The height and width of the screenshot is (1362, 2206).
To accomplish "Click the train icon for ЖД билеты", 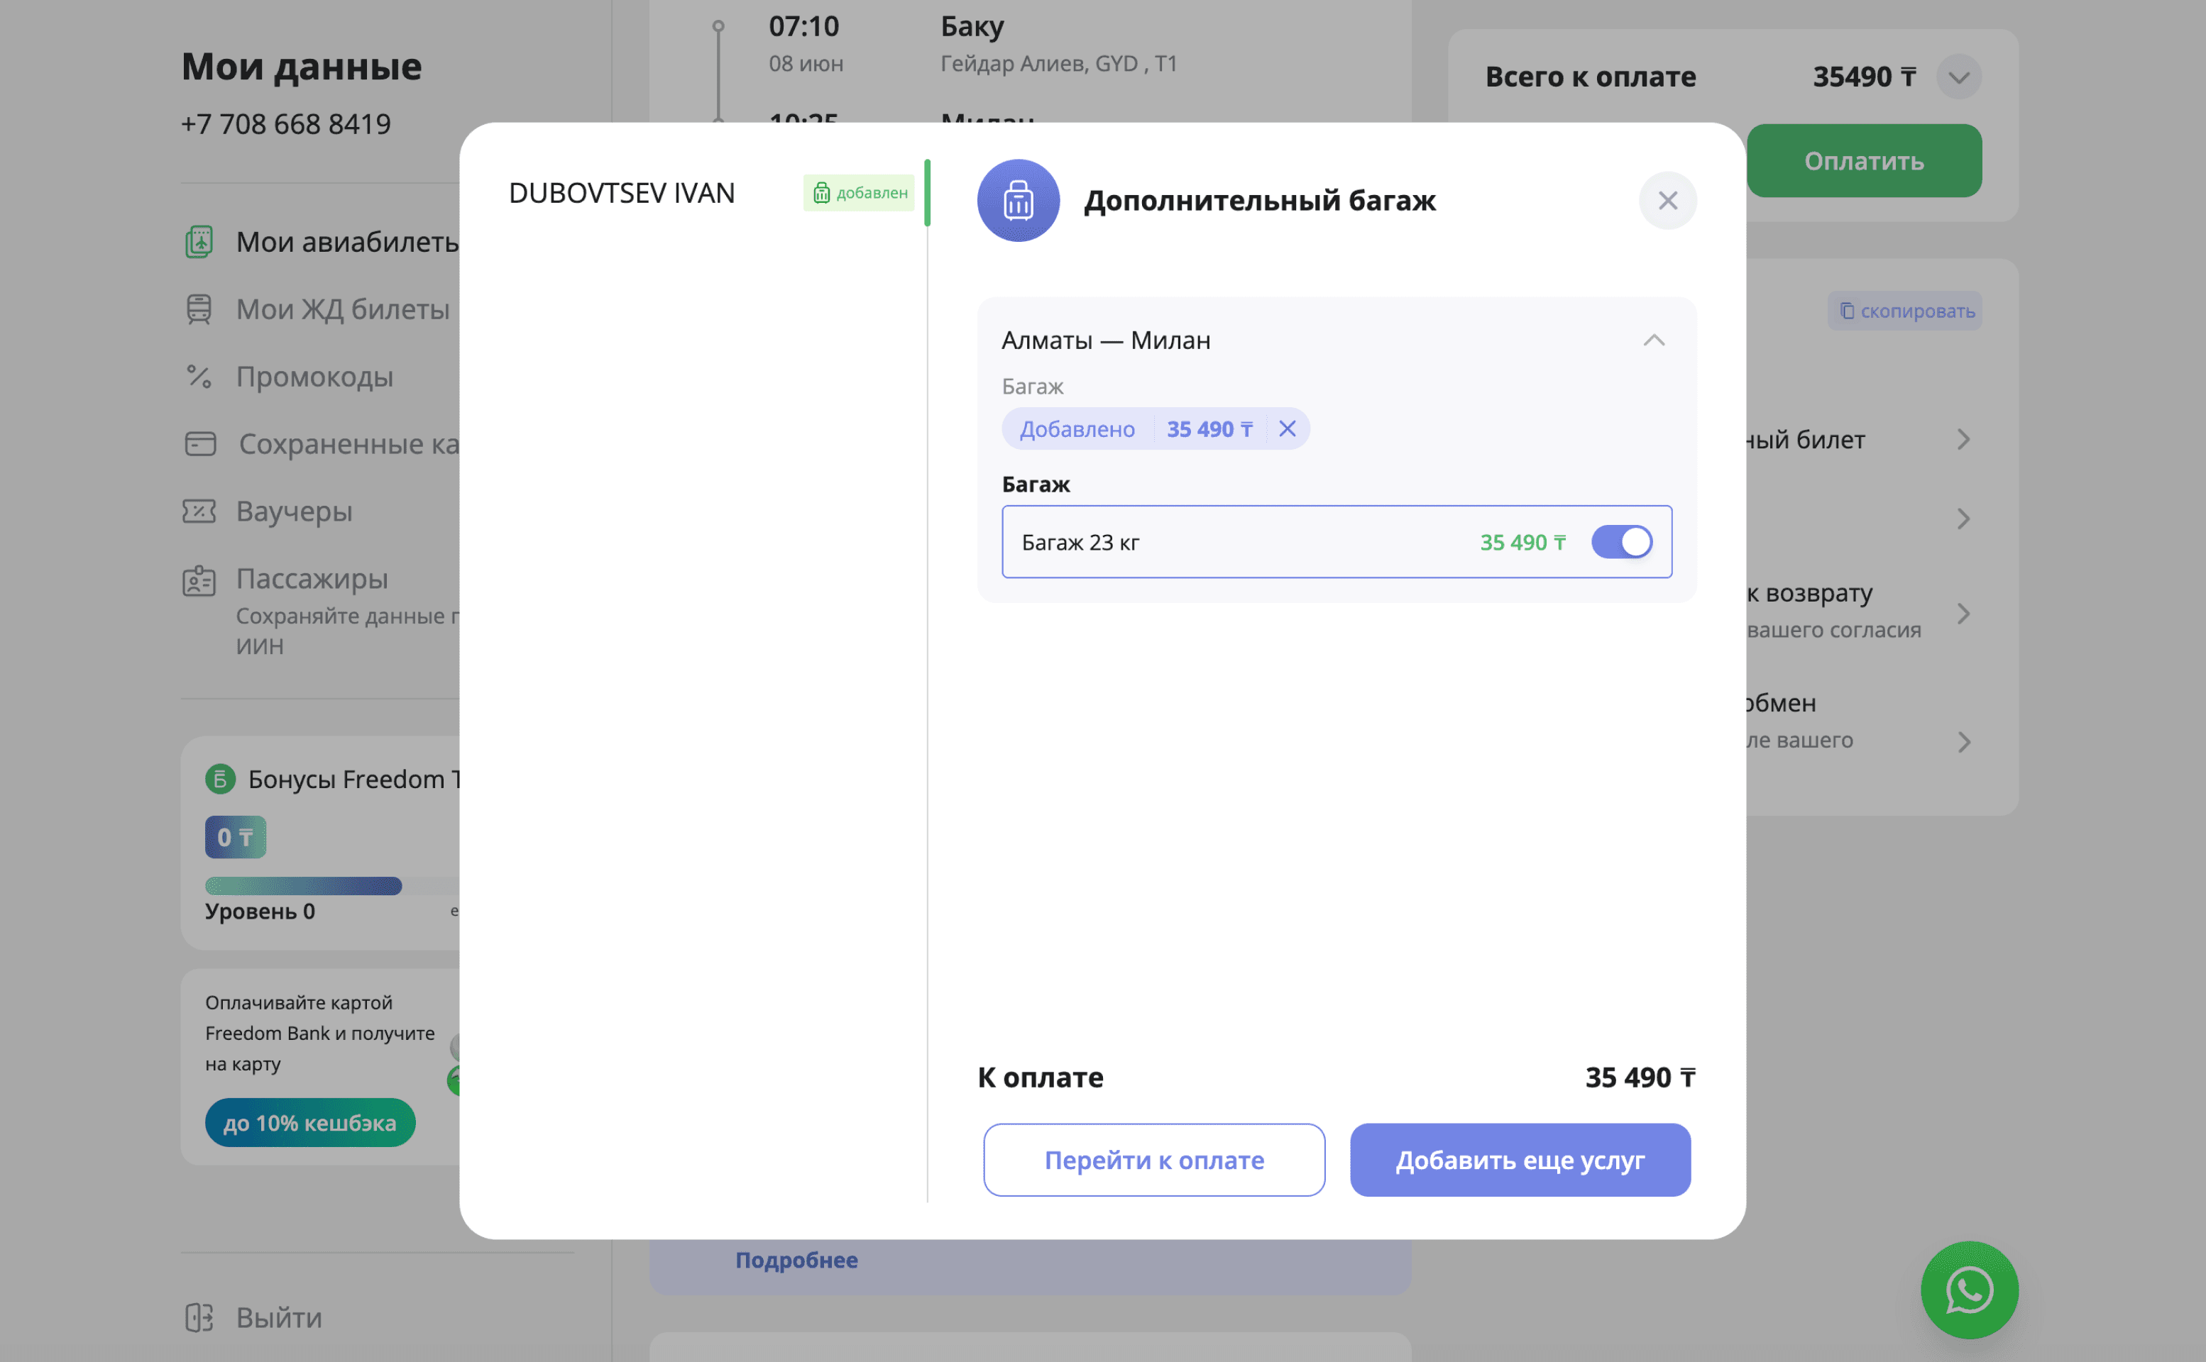I will [x=199, y=309].
